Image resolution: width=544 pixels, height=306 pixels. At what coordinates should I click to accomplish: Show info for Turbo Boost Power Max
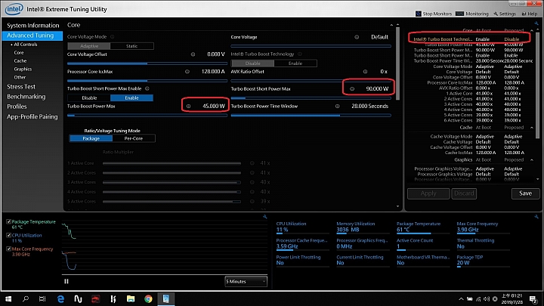[188, 107]
